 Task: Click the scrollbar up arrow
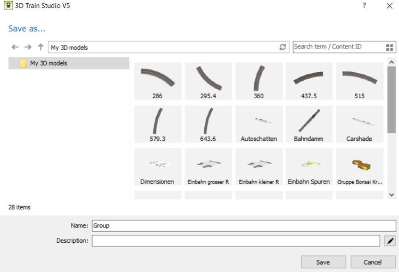pos(392,62)
